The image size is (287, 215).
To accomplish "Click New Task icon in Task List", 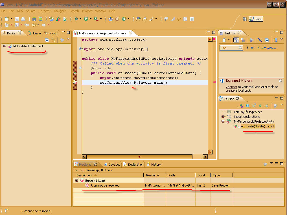I will 224,40.
